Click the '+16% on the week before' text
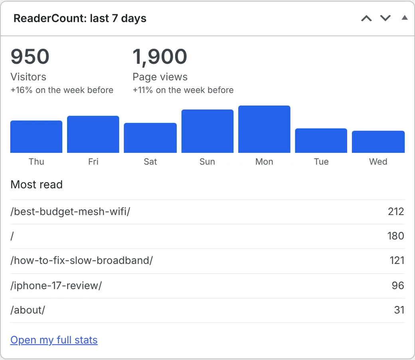This screenshot has width=415, height=360. (x=62, y=90)
